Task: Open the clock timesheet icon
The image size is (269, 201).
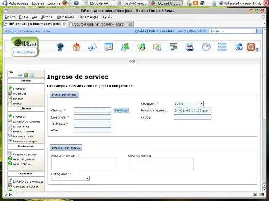Action: (x=206, y=47)
